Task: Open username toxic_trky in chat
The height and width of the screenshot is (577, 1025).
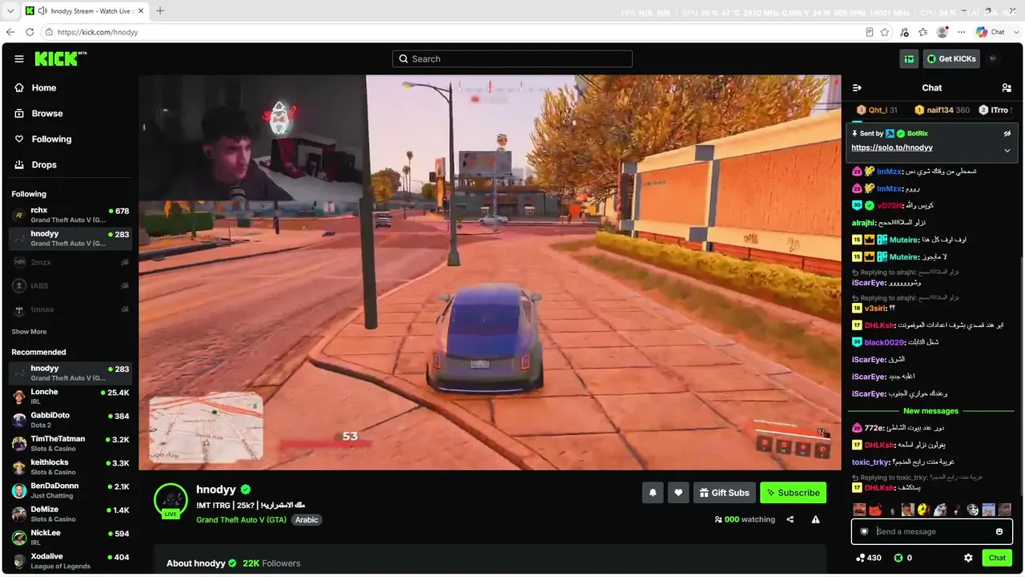Action: click(871, 462)
